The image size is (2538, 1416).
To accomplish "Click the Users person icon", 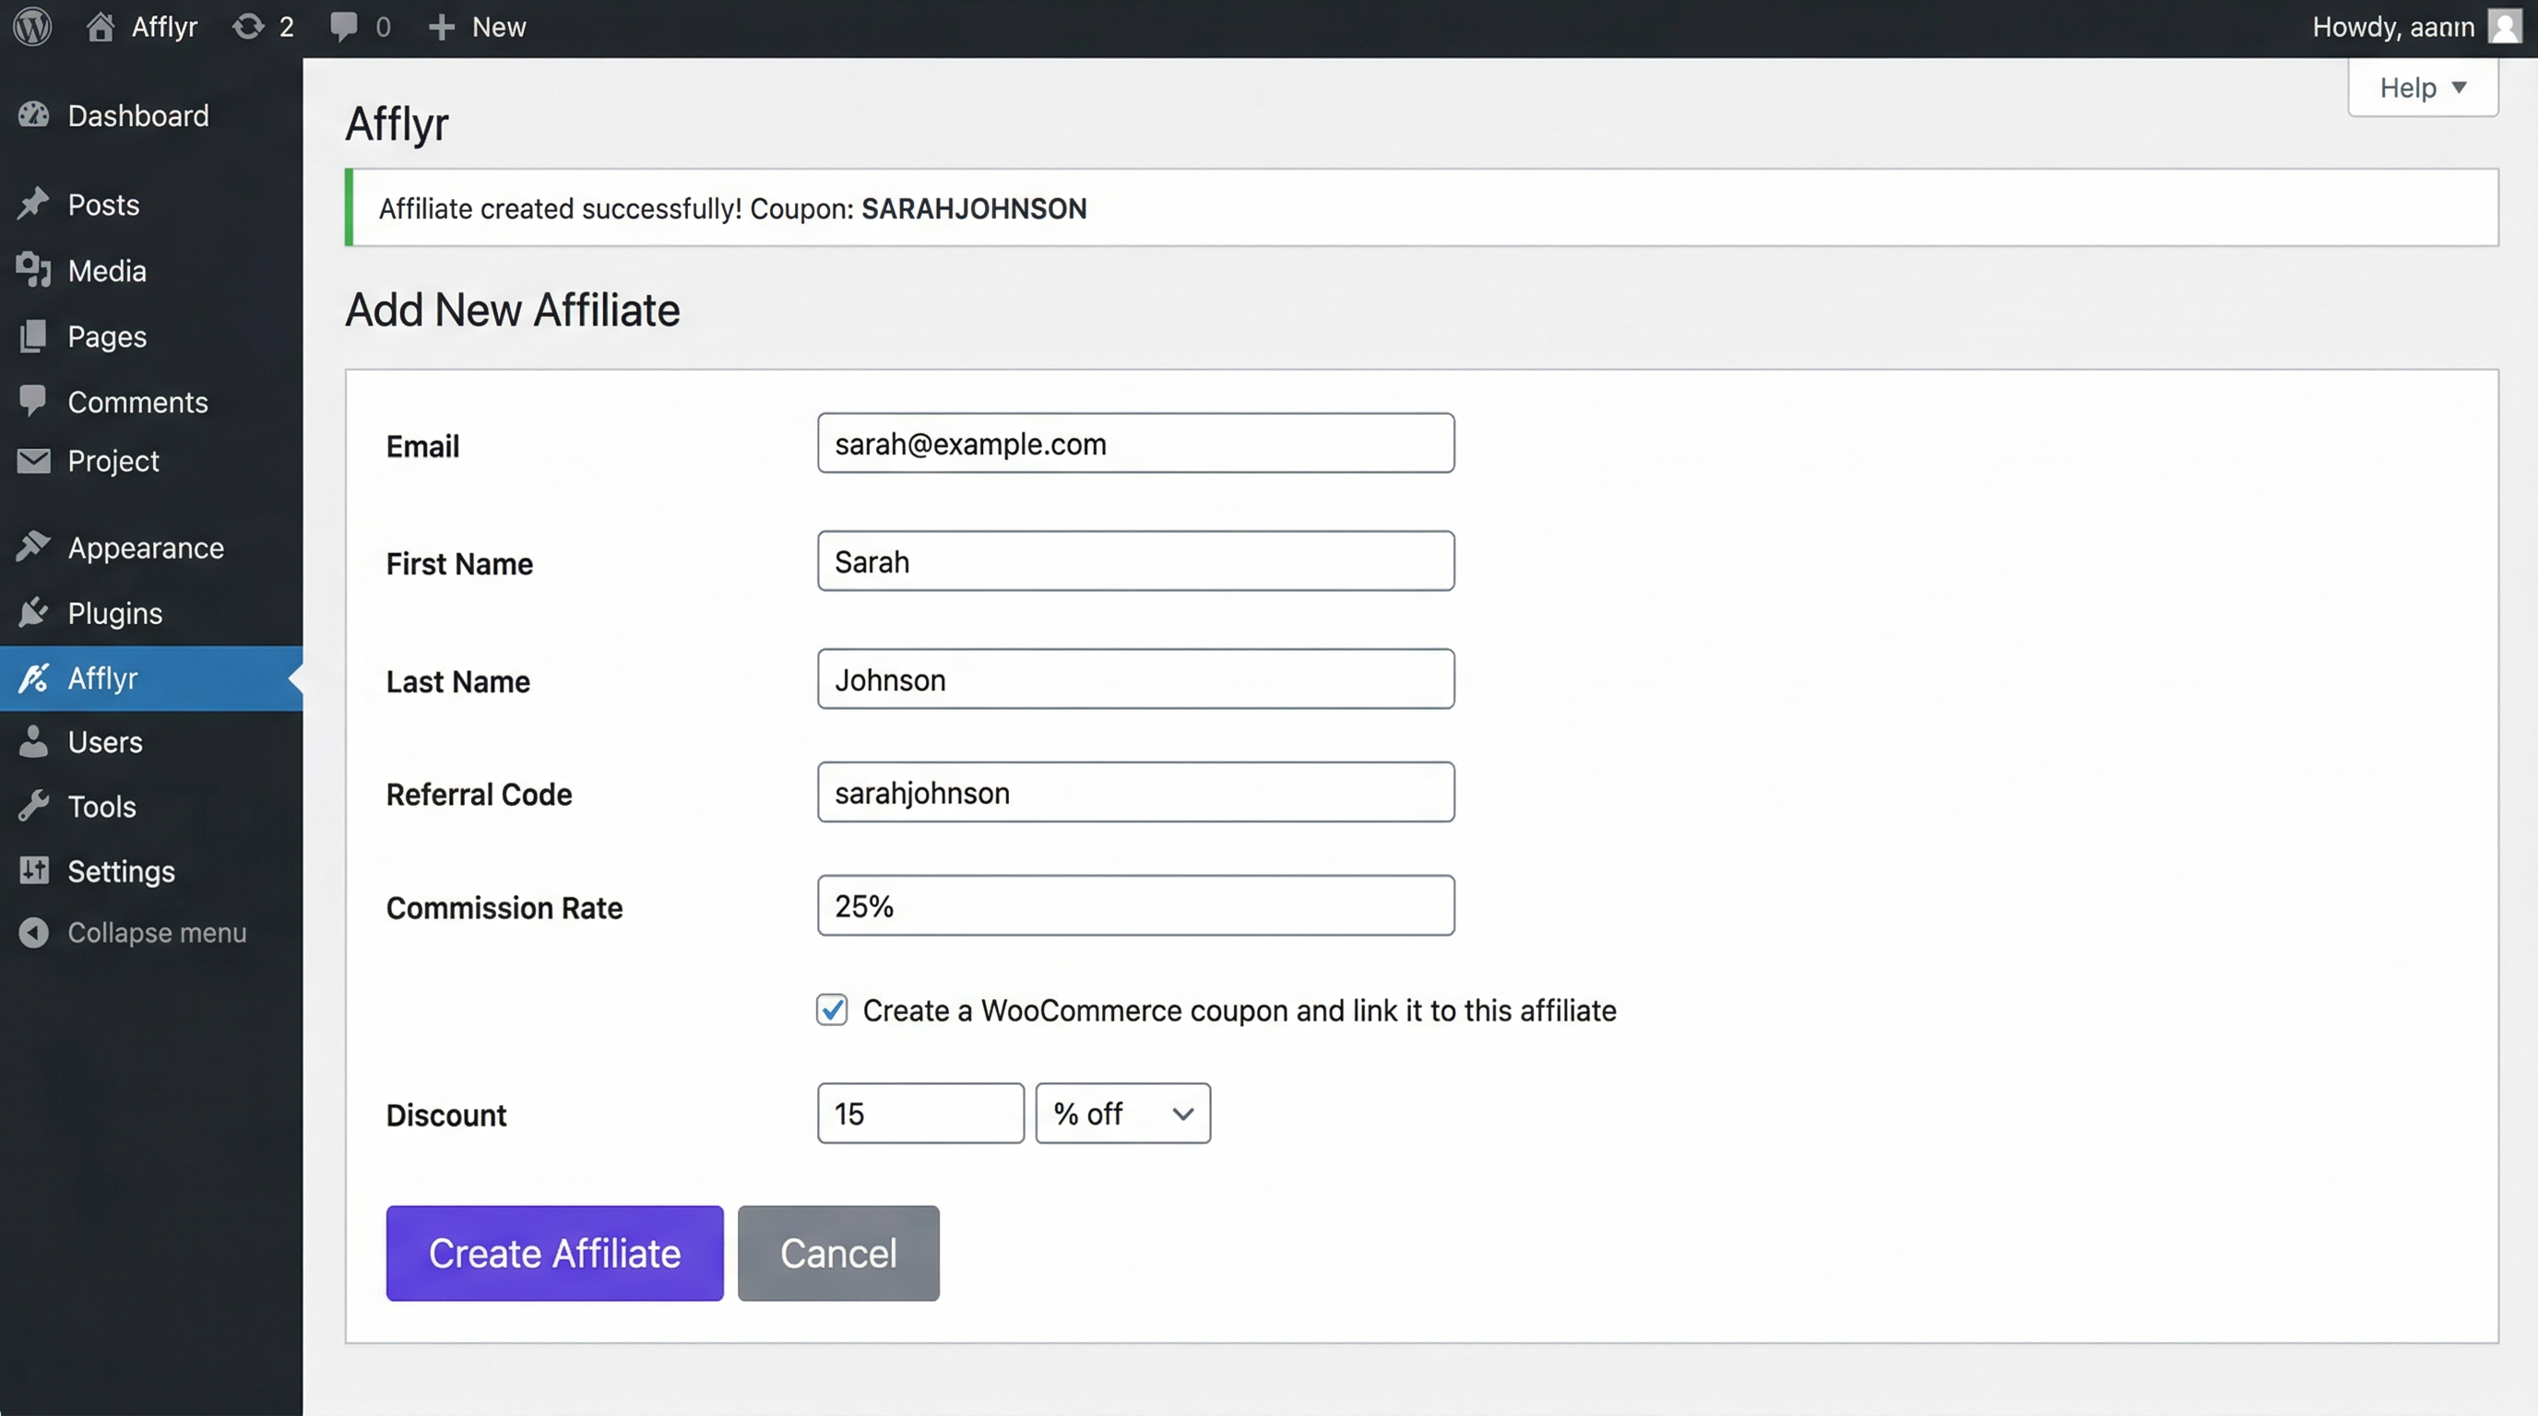I will pos(33,741).
